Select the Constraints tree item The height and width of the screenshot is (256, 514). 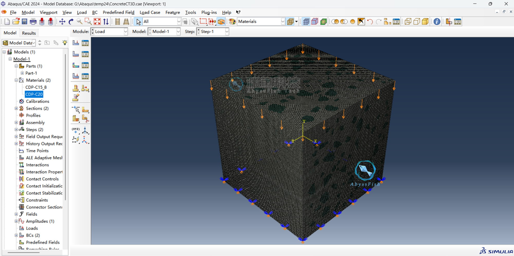(x=37, y=200)
